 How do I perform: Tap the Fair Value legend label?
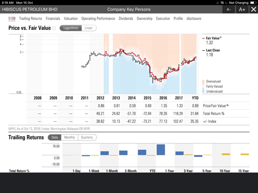[x=213, y=38]
